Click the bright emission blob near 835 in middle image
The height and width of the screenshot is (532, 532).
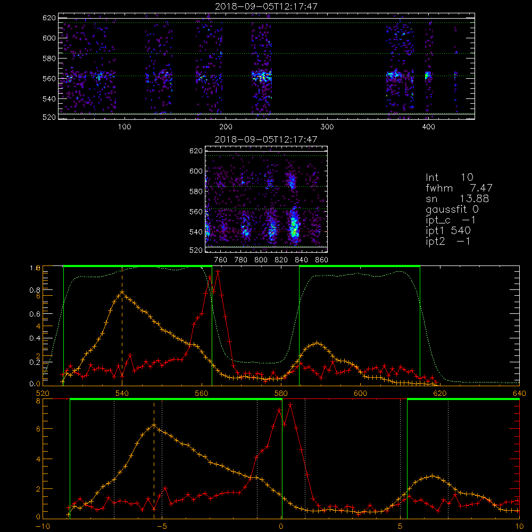294,226
